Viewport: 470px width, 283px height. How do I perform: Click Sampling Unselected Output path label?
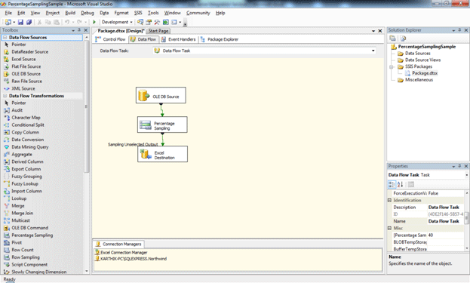coord(133,144)
